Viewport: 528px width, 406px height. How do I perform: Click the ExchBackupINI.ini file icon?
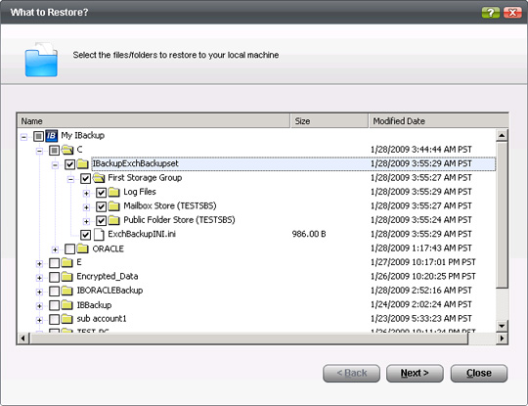[x=99, y=235]
